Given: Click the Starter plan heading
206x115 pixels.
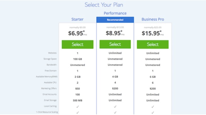Looking at the screenshot, I should (x=77, y=19).
